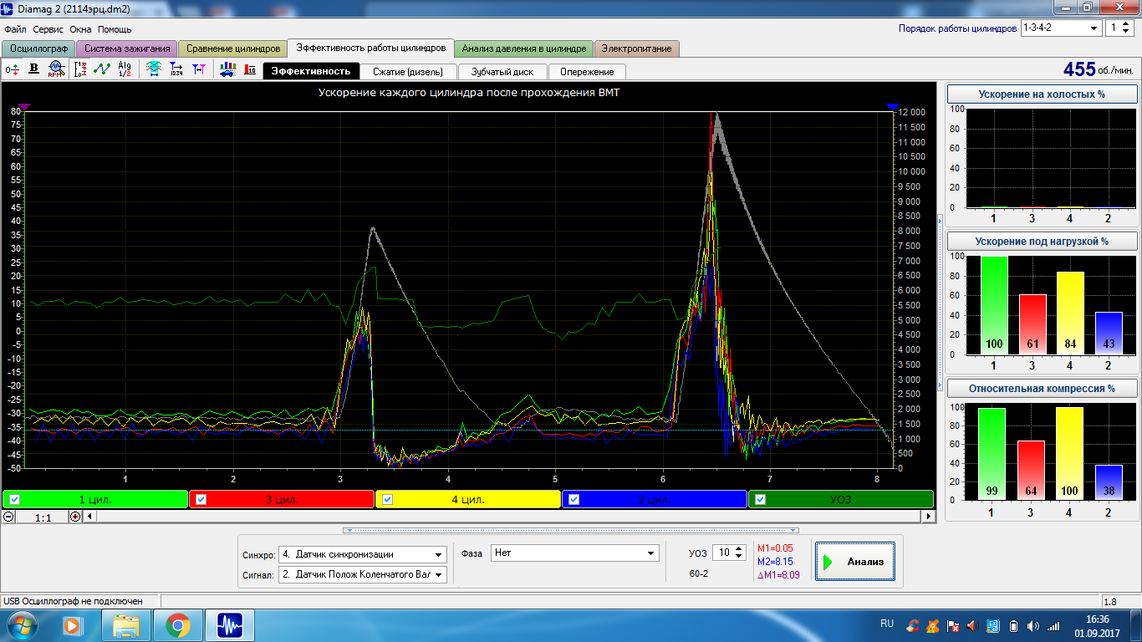Click the cyan waveform smoothing icon

155,69
